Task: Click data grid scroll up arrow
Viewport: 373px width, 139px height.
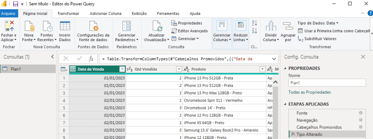Action: click(x=275, y=83)
